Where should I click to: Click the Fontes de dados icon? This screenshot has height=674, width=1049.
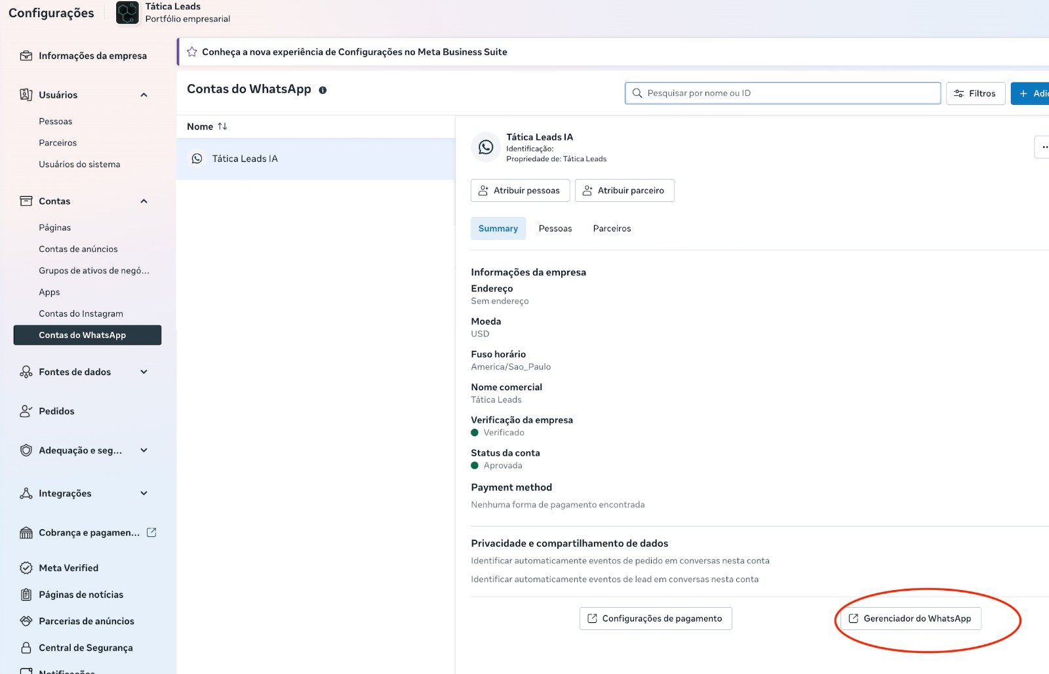click(x=26, y=372)
